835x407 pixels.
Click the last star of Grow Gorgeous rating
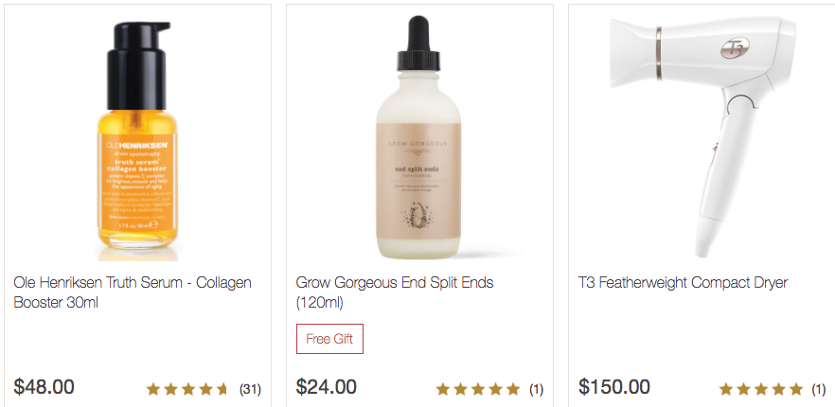[x=513, y=389]
